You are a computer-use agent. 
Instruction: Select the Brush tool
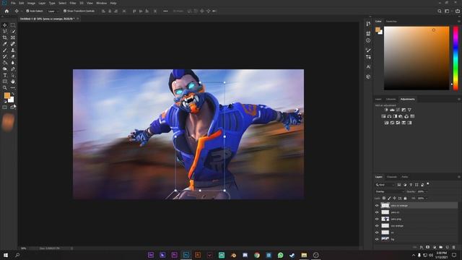coord(5,50)
